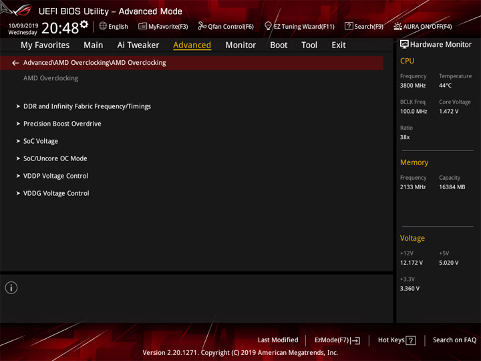
Task: Click the Version 2.20.1271 copyright text
Action: 240,353
